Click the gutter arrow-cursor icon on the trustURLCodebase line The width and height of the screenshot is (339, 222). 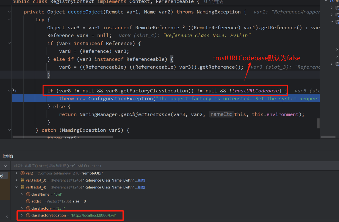coord(14,90)
